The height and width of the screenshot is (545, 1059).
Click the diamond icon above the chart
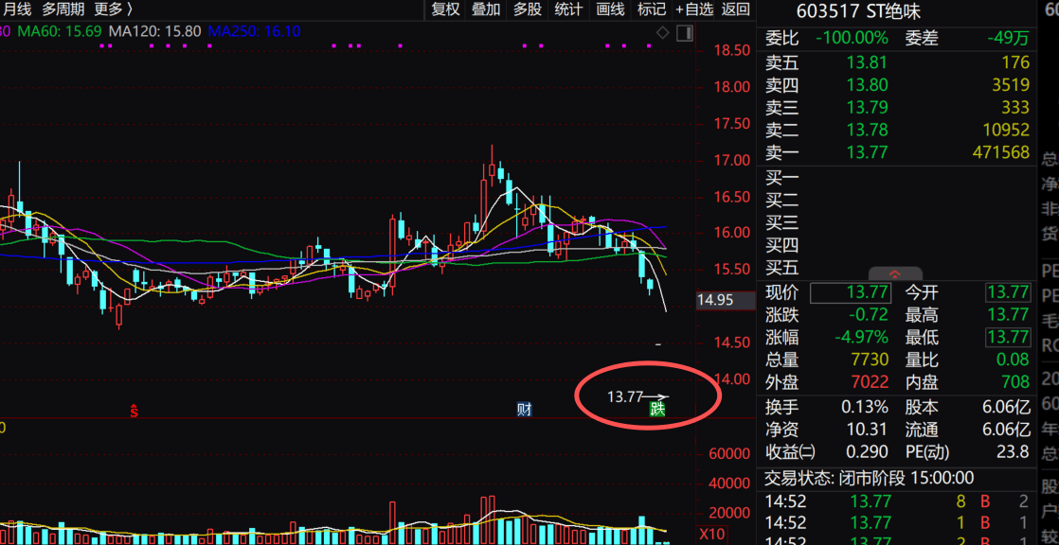pyautogui.click(x=663, y=33)
